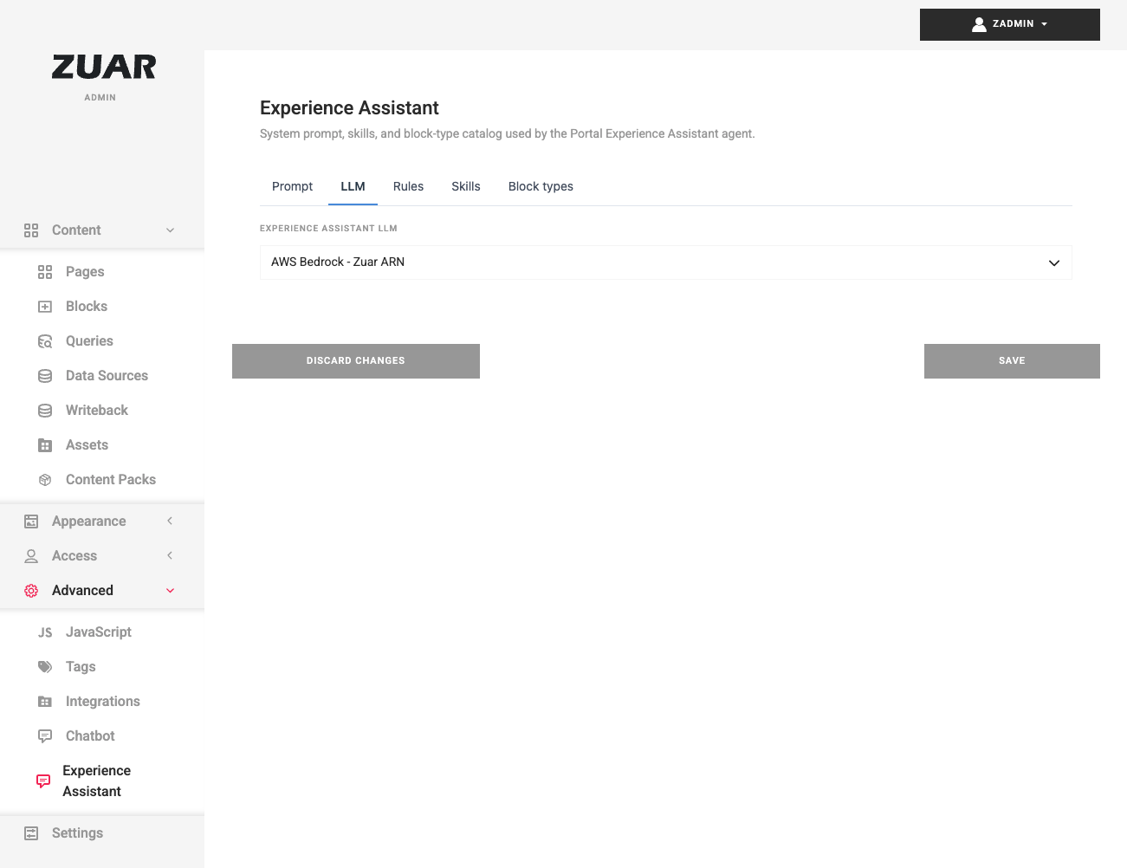Open Content Packs in the sidebar

point(111,480)
